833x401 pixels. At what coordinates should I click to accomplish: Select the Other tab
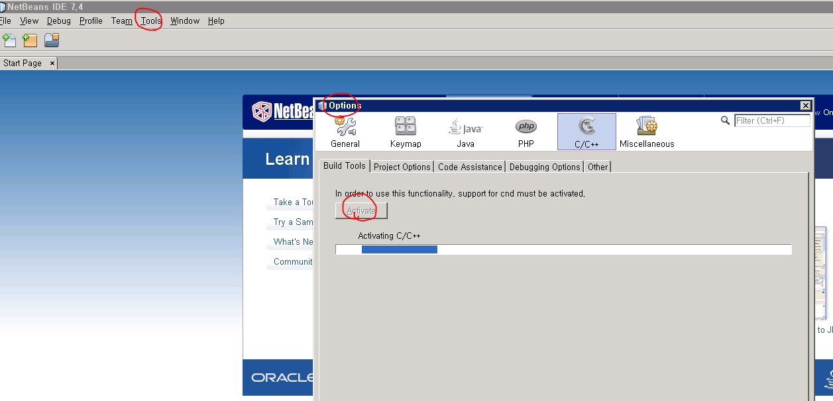coord(597,167)
